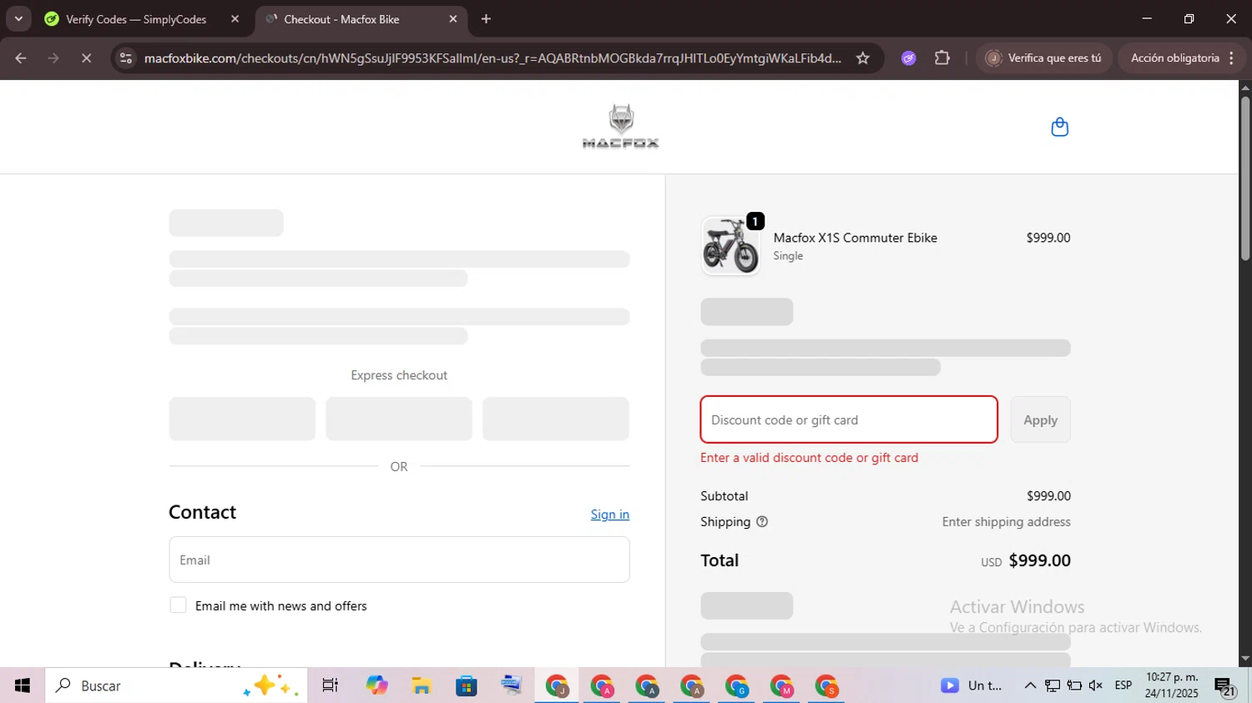
Task: Launch Copilot from the taskbar
Action: point(376,685)
